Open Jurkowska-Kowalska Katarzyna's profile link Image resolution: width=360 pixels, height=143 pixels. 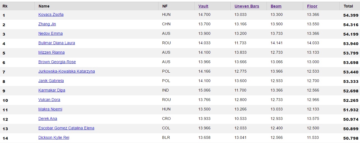(x=67, y=71)
